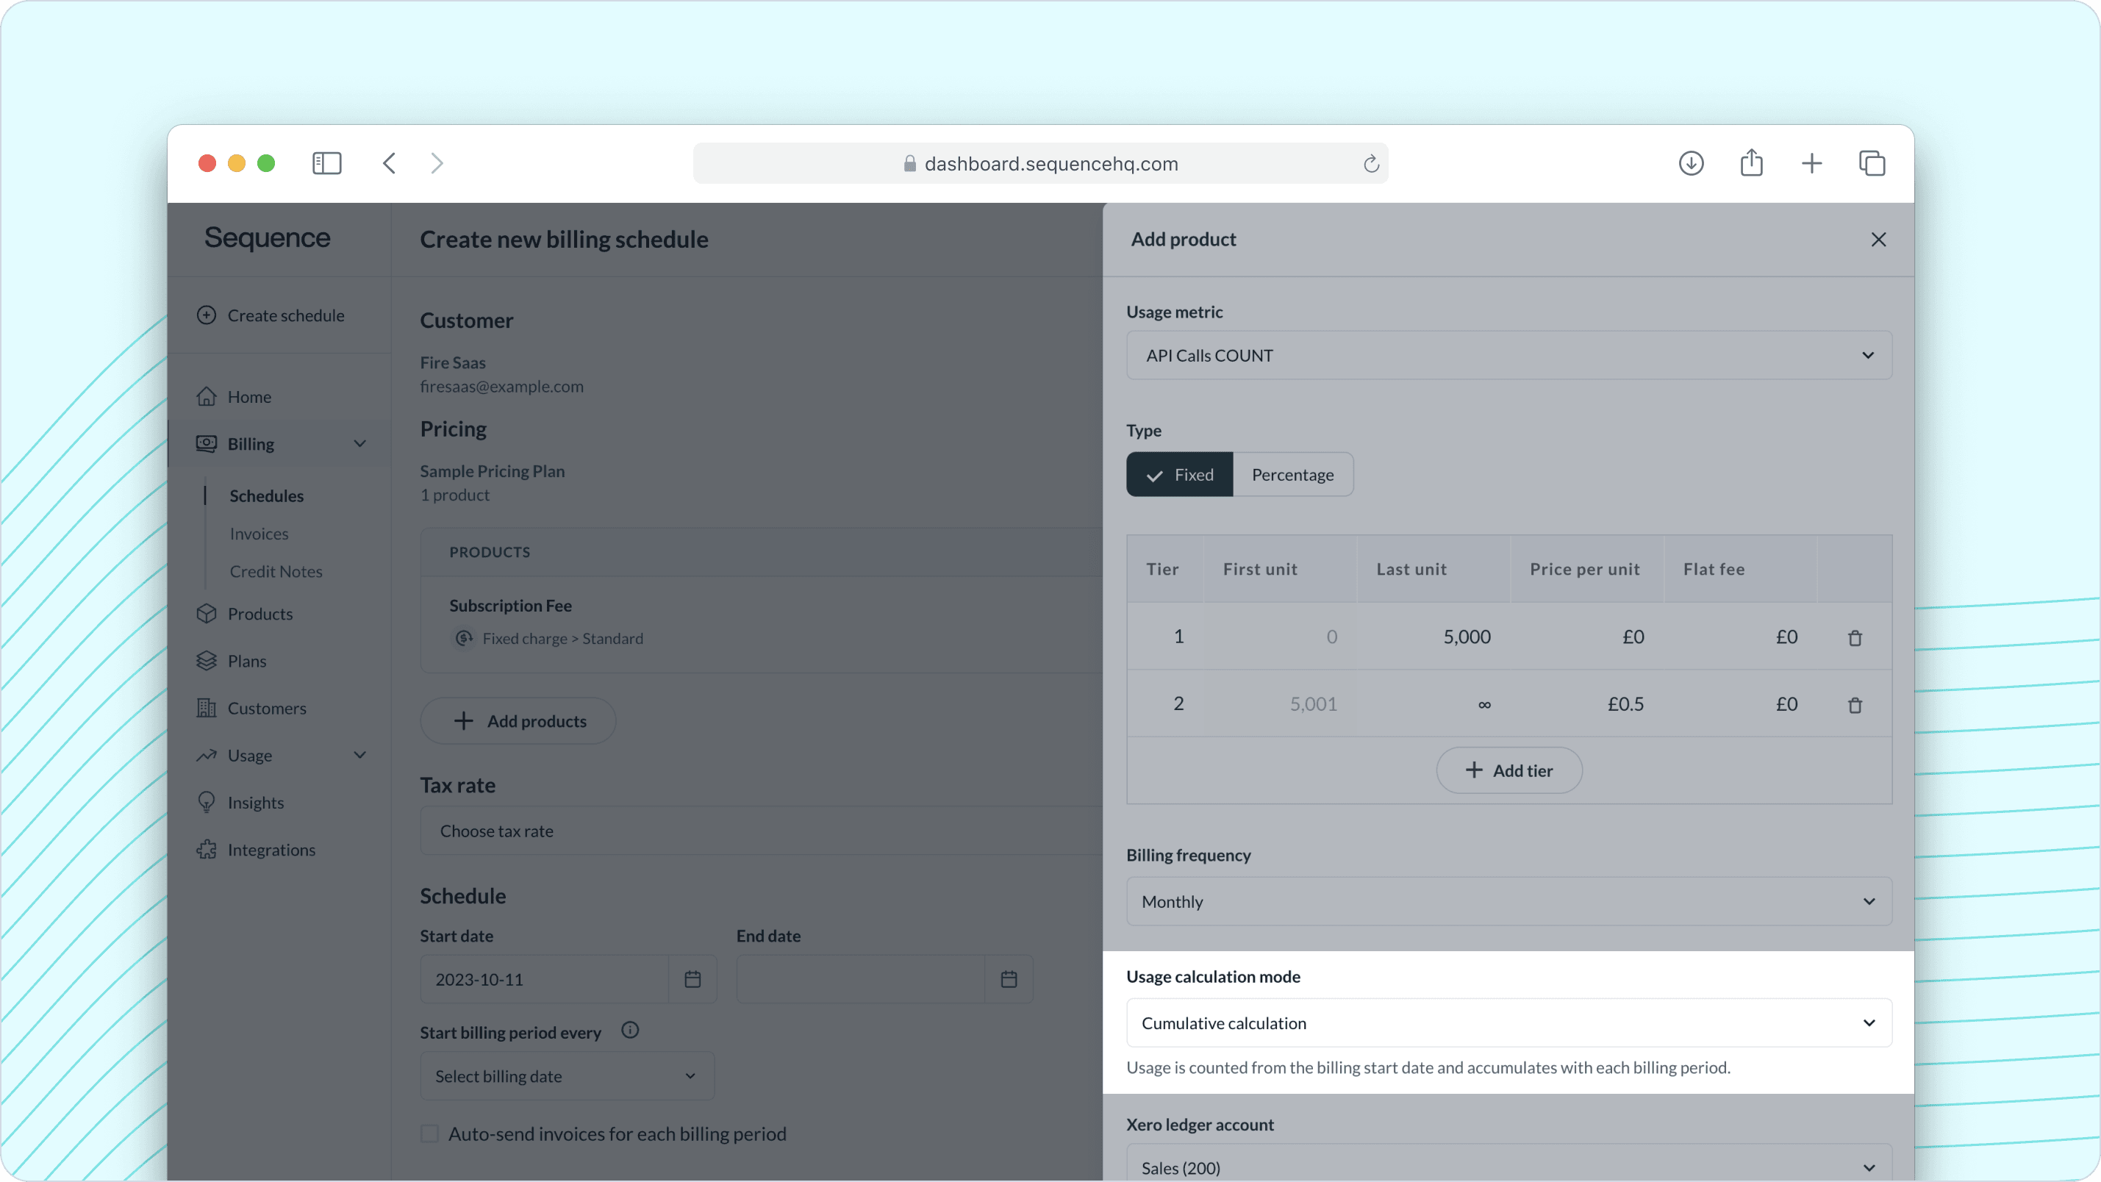
Task: Open End date calendar picker
Action: (1009, 979)
